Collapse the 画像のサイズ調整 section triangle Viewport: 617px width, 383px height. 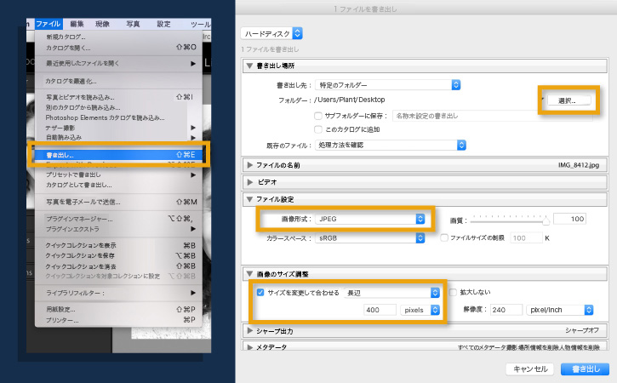pos(249,273)
